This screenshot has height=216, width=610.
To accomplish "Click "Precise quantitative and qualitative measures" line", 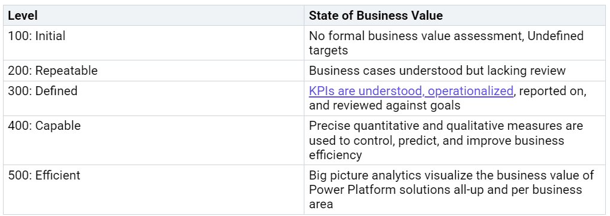I will pyautogui.click(x=446, y=126).
